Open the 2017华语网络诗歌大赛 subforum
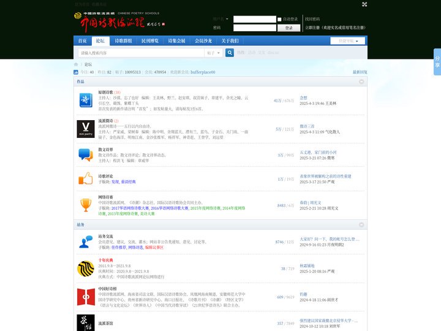Image resolution: width=441 pixels, height=331 pixels. [x=130, y=208]
